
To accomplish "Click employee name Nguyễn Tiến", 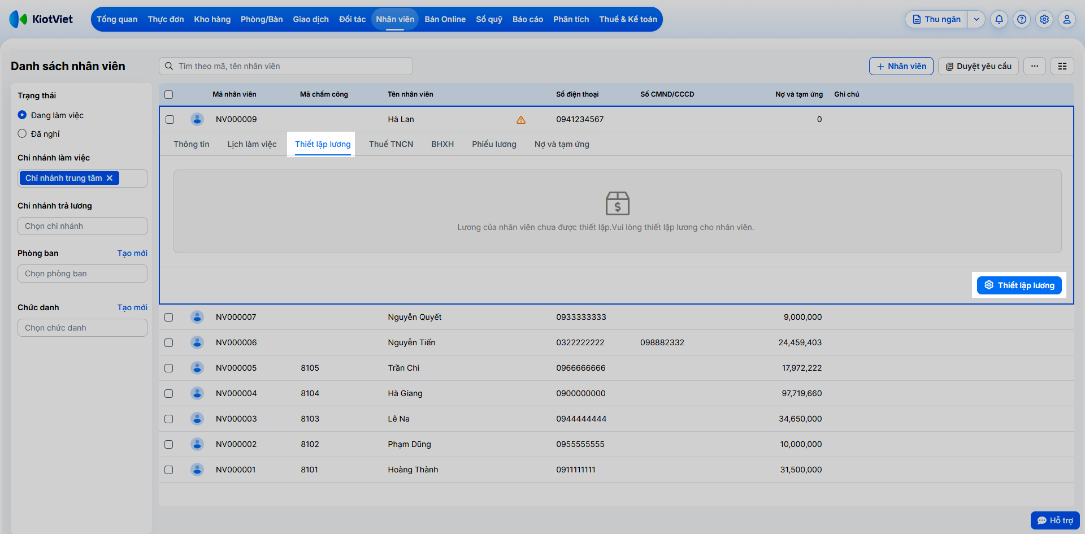I will [411, 342].
